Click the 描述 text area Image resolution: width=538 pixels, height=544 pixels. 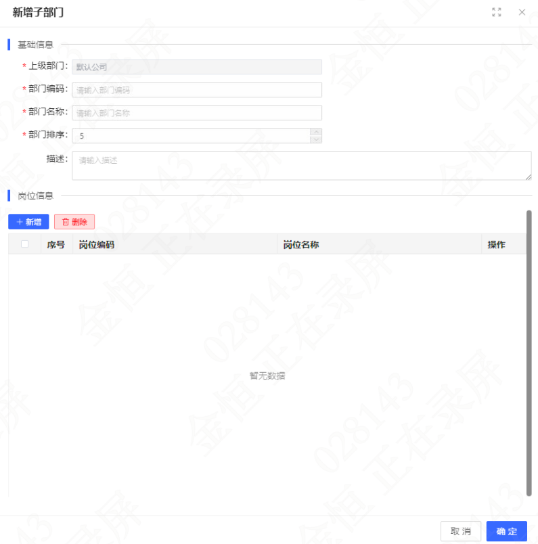(302, 166)
